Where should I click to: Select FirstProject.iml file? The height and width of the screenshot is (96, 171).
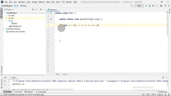click(15, 26)
